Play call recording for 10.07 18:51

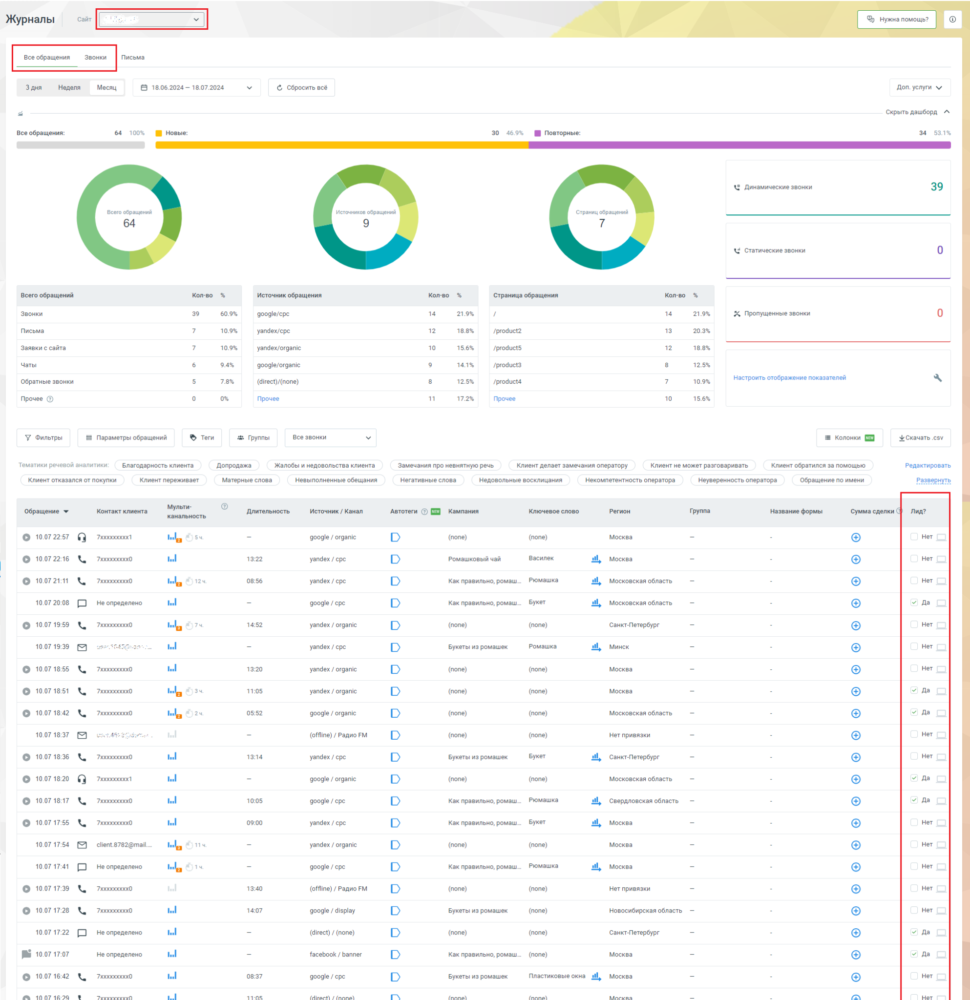click(26, 691)
